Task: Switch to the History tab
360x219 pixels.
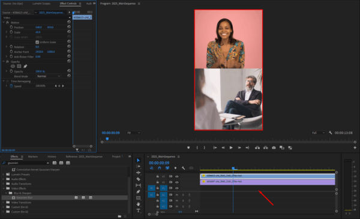Action: tap(52, 157)
